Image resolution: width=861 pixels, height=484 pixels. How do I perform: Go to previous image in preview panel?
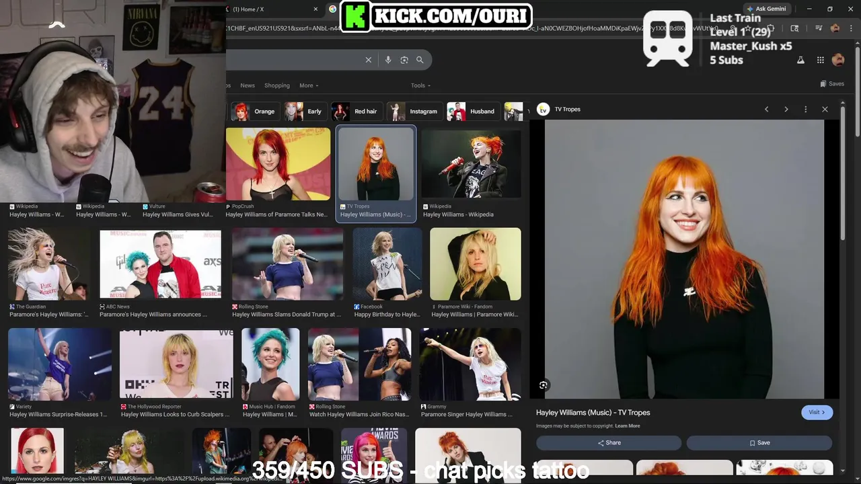(x=766, y=109)
